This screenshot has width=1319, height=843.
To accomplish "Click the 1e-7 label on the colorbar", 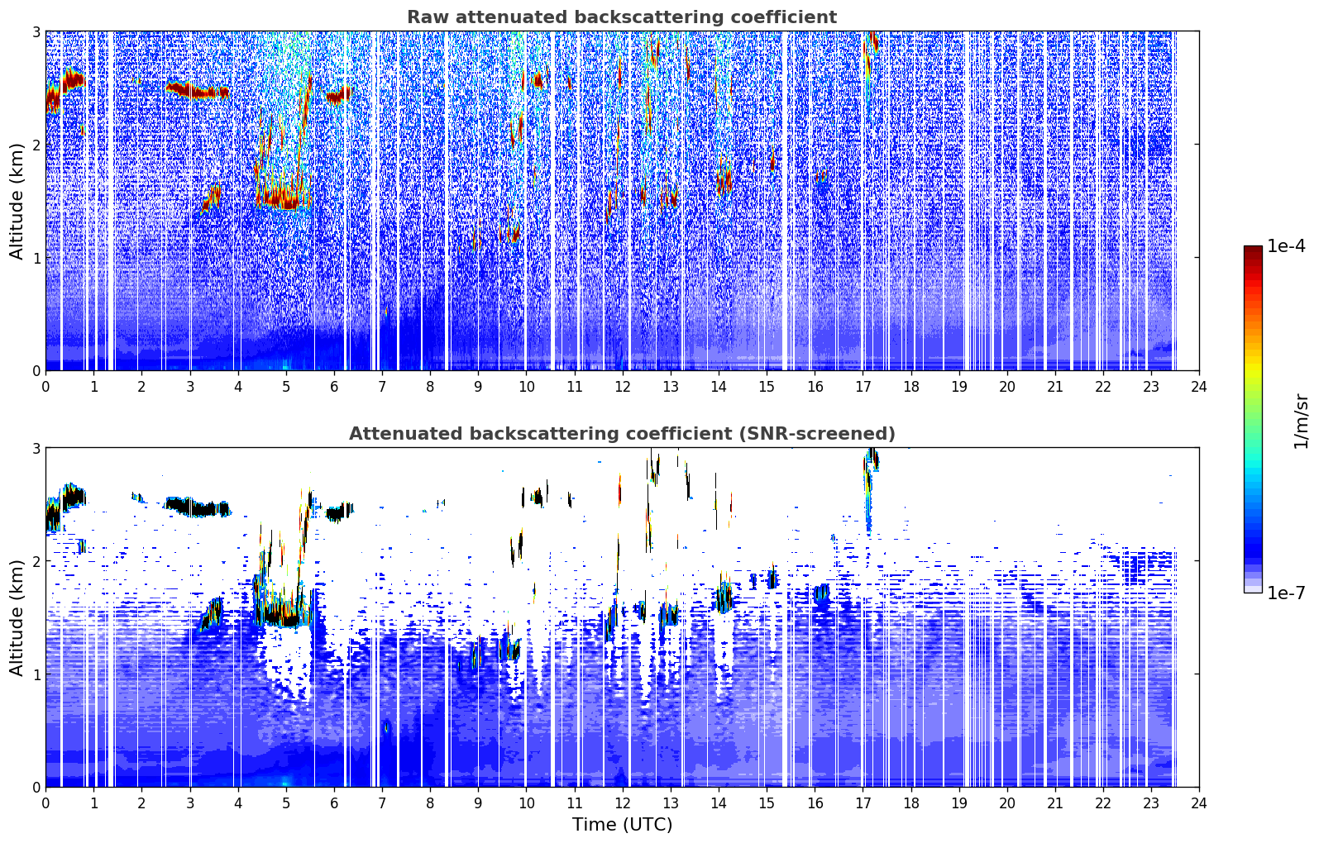I will pos(1286,593).
